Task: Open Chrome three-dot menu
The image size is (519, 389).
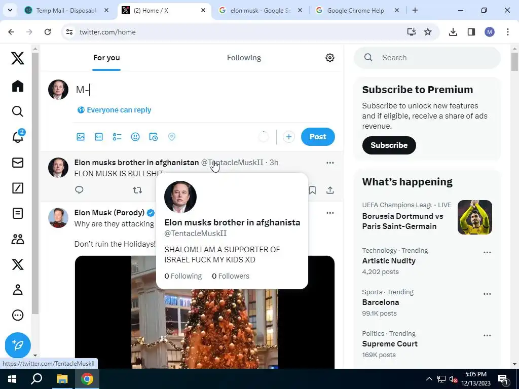Action: pyautogui.click(x=507, y=32)
